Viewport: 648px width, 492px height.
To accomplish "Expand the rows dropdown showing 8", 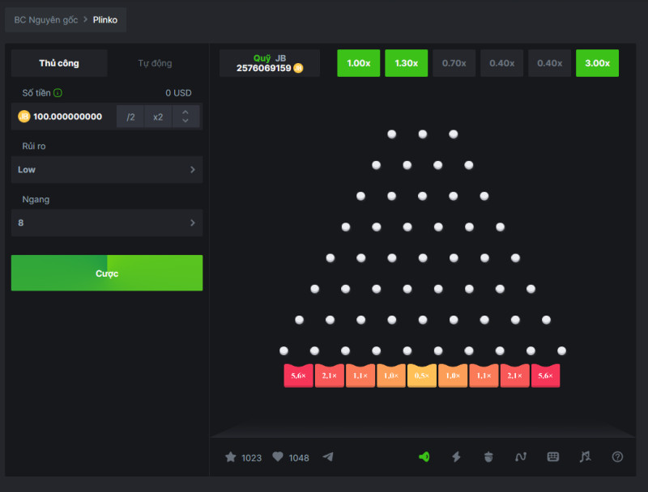I will pos(107,223).
